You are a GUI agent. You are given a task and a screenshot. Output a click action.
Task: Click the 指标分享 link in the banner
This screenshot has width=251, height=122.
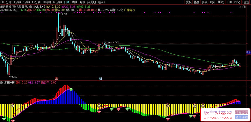241,112
